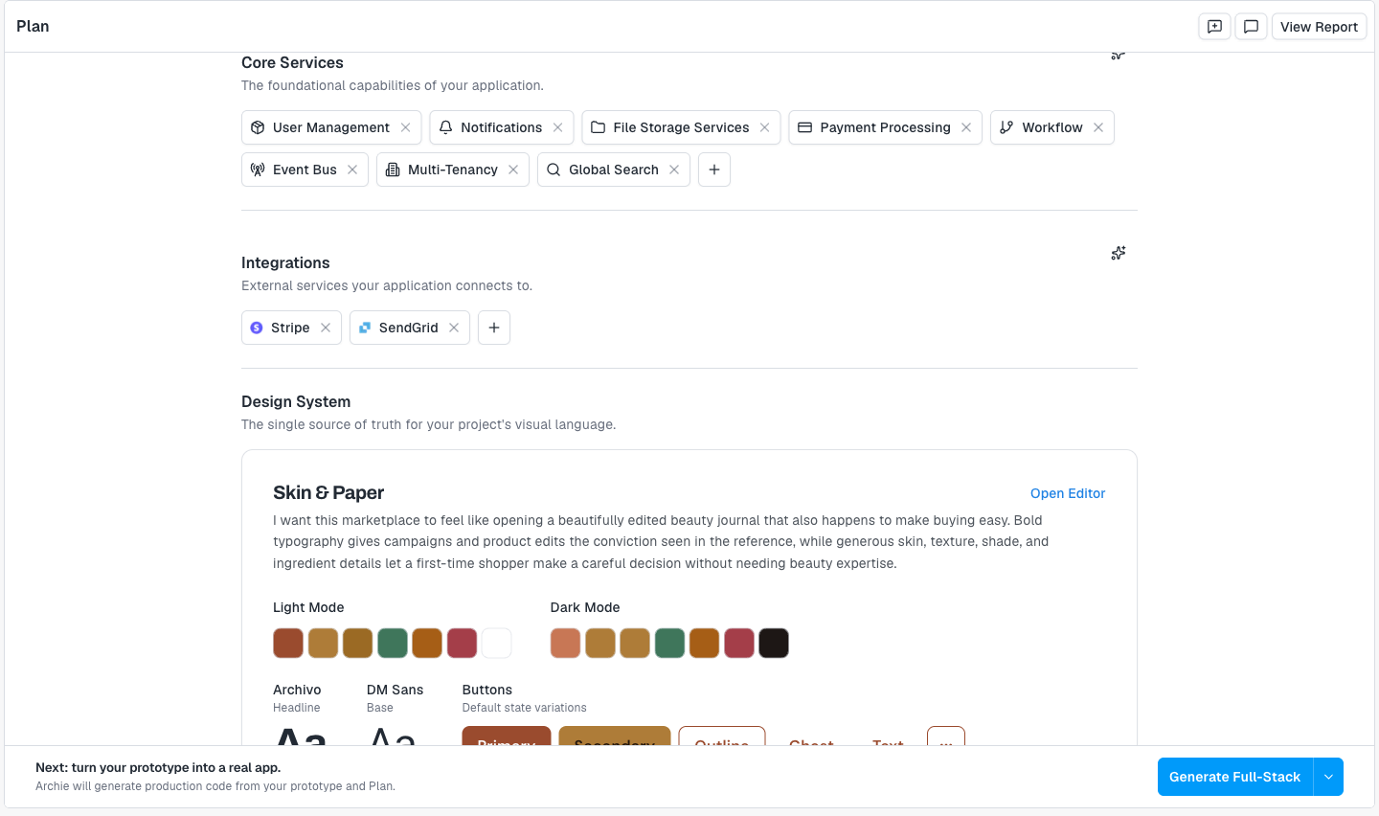Click the DM Sans base font label

[x=395, y=690]
